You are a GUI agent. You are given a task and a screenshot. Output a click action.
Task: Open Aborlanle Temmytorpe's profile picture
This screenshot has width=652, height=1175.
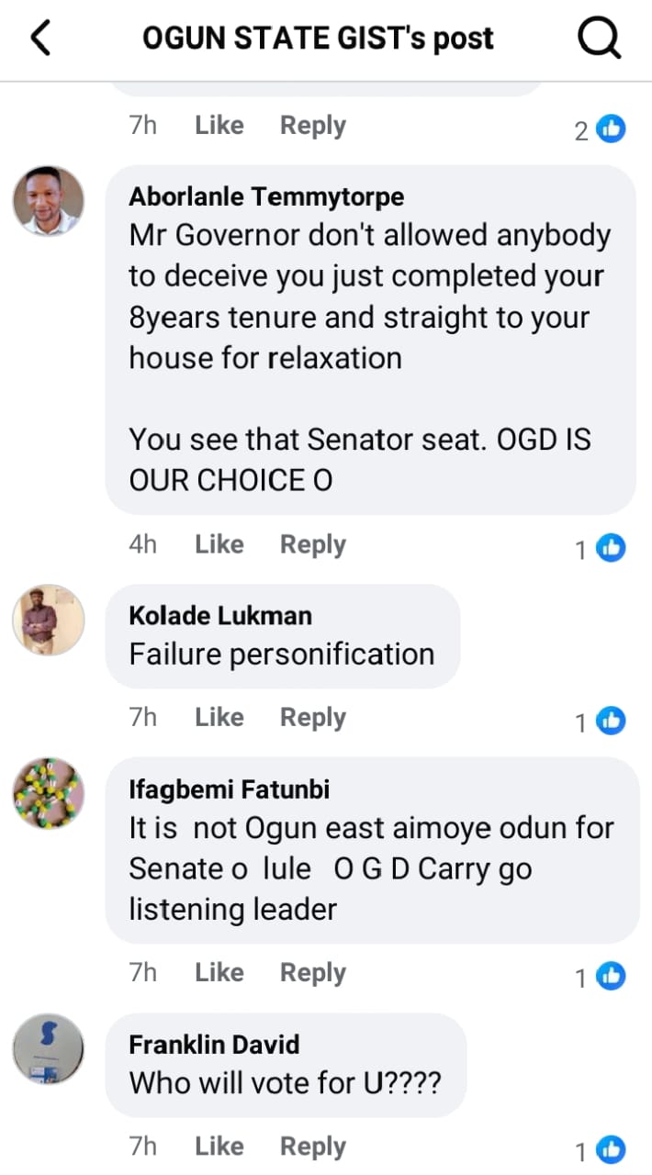pos(49,201)
